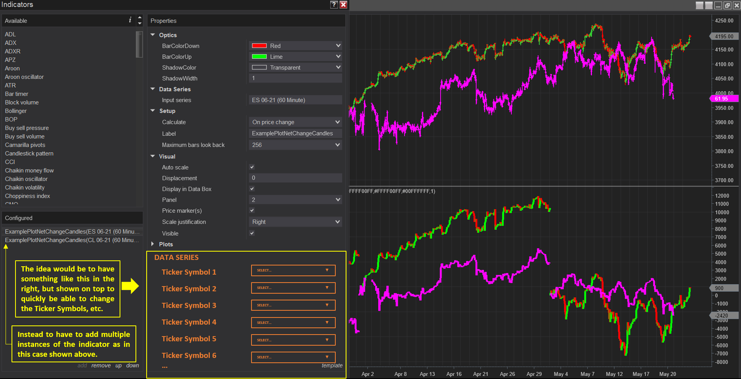
Task: Click the up sort arrow above the indicator list
Action: click(x=139, y=17)
